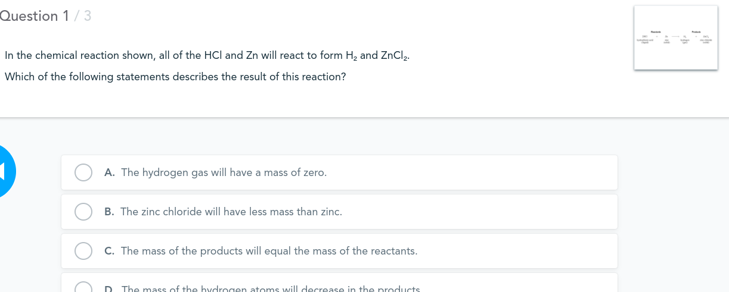Select radio button for answer C

(x=83, y=251)
